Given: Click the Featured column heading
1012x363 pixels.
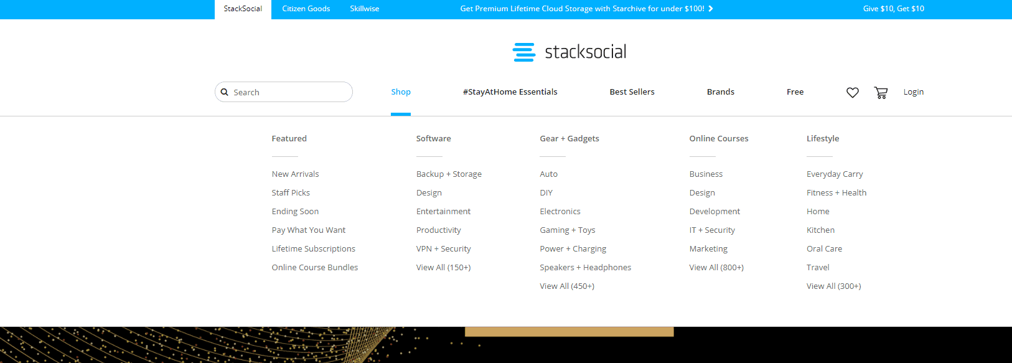Looking at the screenshot, I should coord(289,138).
